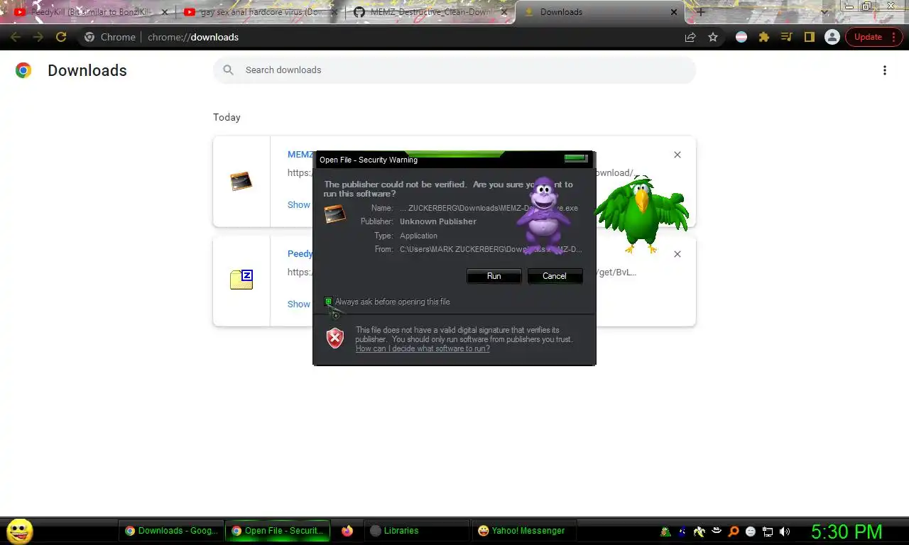
Task: Click the MEMZ download file icon
Action: [x=241, y=182]
